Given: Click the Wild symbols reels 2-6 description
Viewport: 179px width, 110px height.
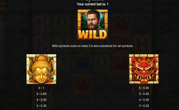Looking at the screenshot, I should [93, 46].
